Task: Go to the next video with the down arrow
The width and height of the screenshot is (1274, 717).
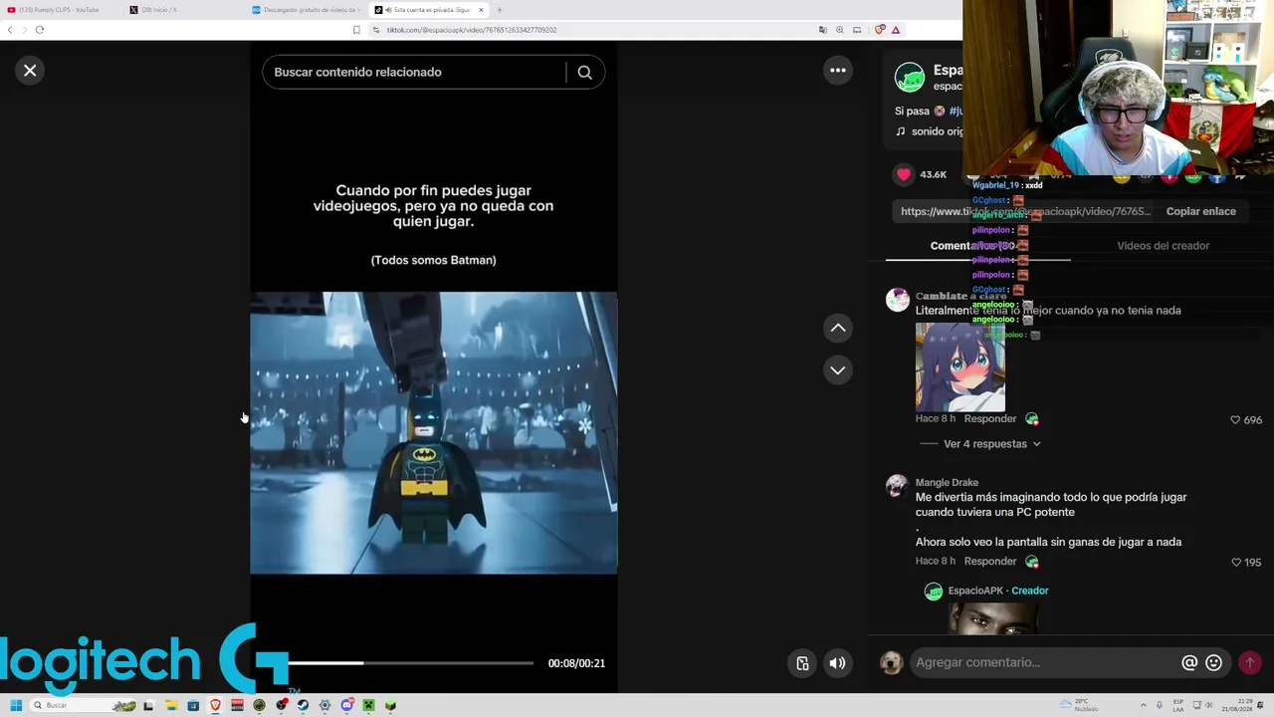Action: click(838, 369)
